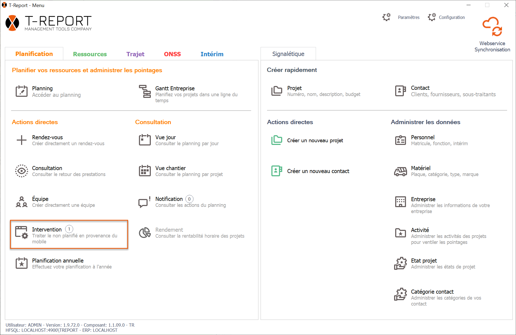Click Créer un nouveau projet
This screenshot has width=516, height=335.
pyautogui.click(x=315, y=140)
